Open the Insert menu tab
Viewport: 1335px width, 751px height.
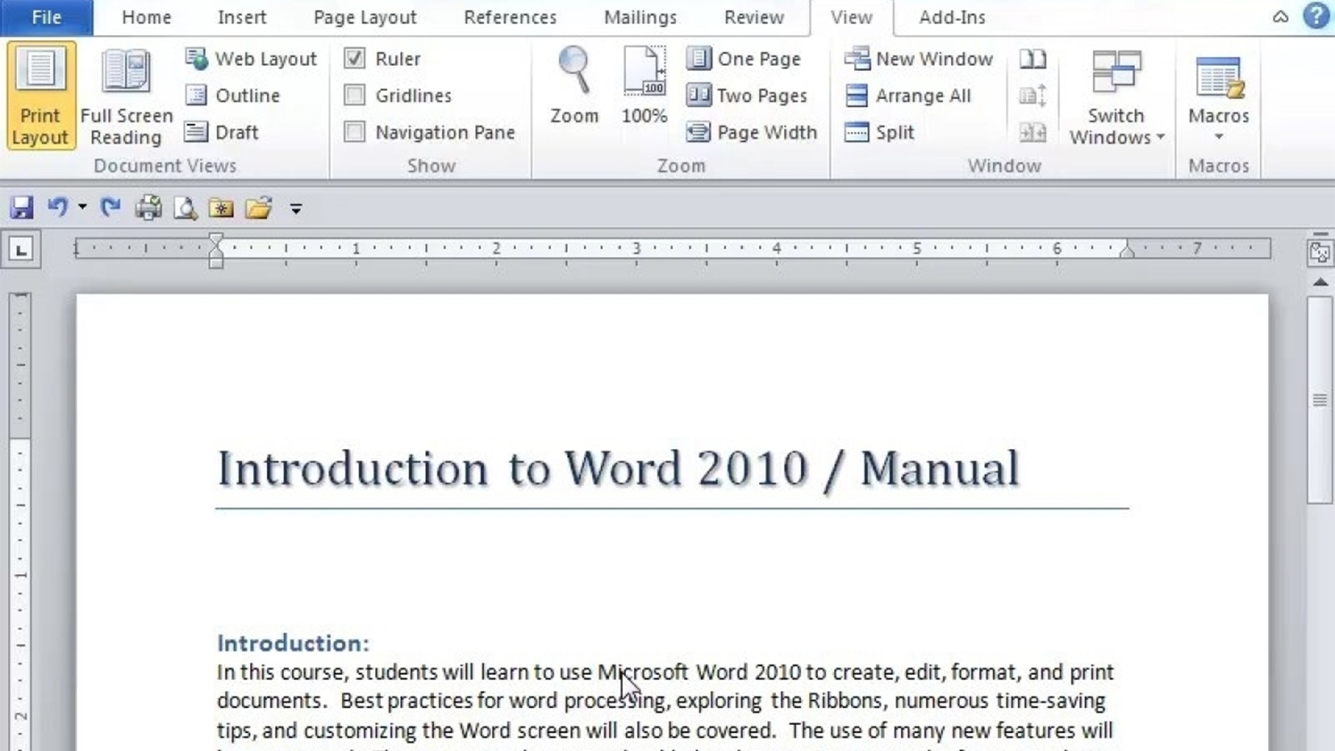pos(242,17)
